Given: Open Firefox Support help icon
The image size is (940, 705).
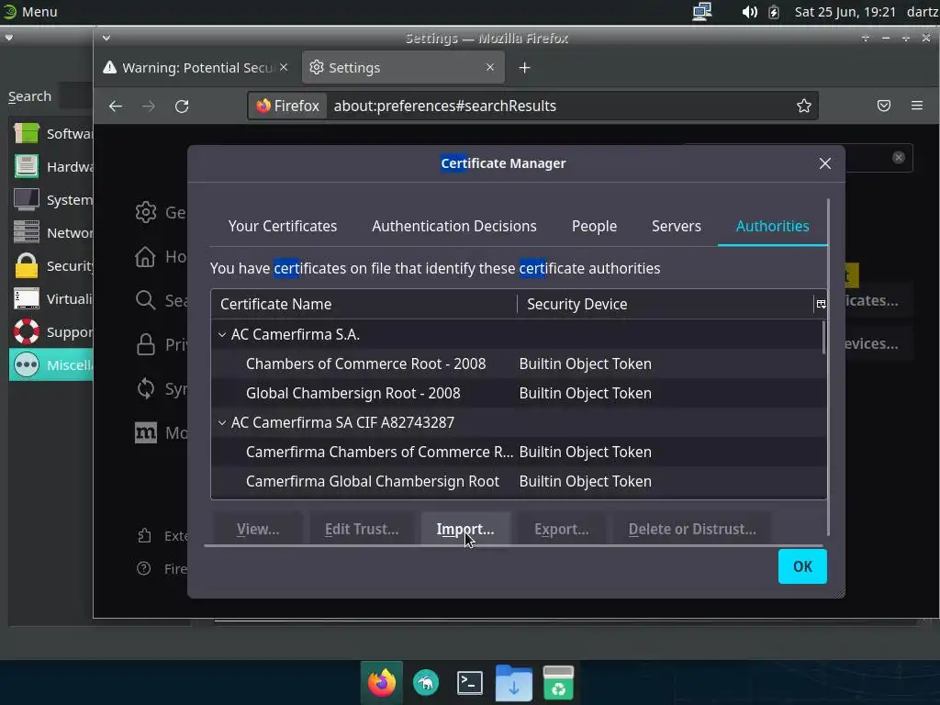Looking at the screenshot, I should (x=144, y=568).
